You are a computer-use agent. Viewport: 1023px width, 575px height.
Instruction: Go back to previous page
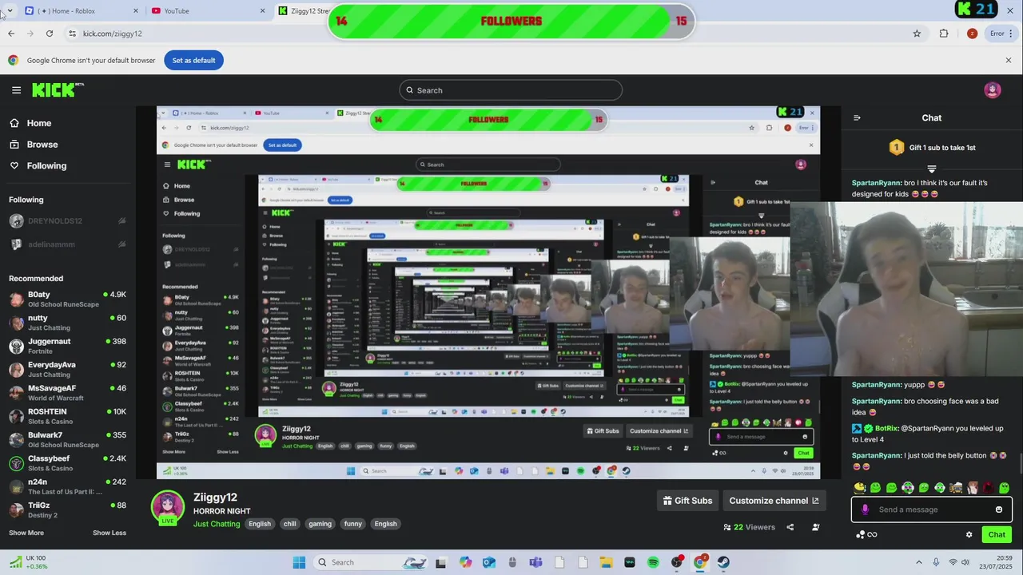[x=11, y=34]
